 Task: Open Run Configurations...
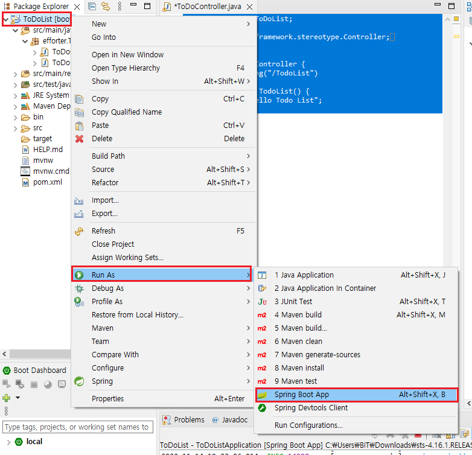356,425
